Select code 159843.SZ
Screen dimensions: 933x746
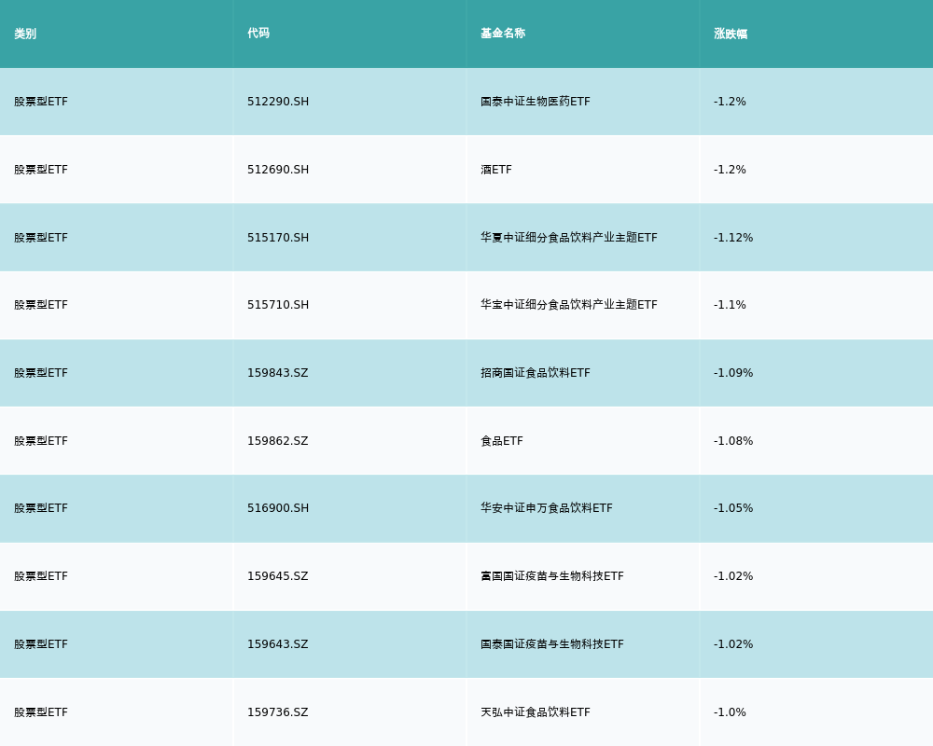(278, 373)
